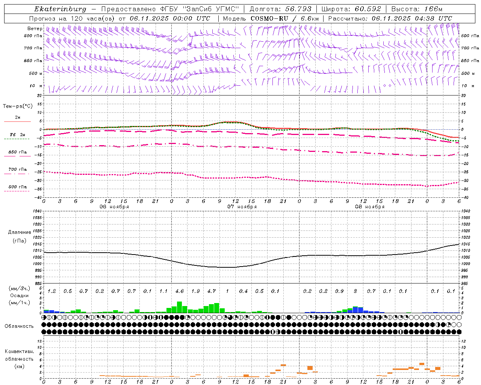Select the forecast start time 06.11.2025 00:00 UTC

[170, 18]
